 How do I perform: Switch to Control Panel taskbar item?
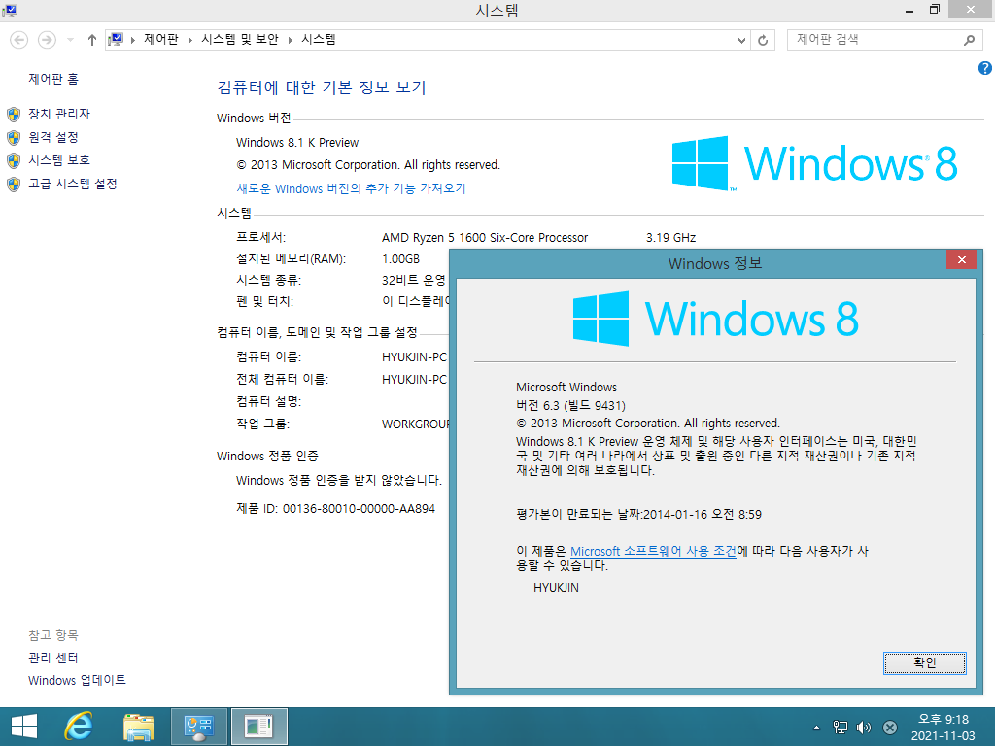pyautogui.click(x=199, y=727)
